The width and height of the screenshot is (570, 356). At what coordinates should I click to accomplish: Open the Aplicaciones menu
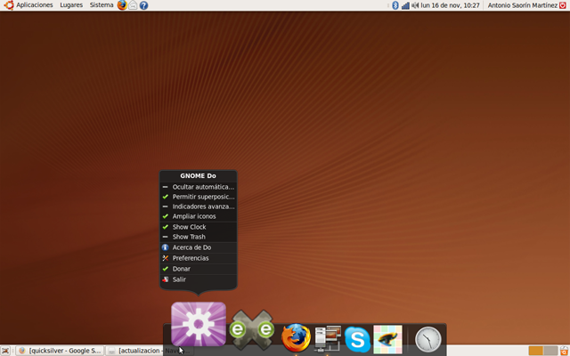[34, 5]
